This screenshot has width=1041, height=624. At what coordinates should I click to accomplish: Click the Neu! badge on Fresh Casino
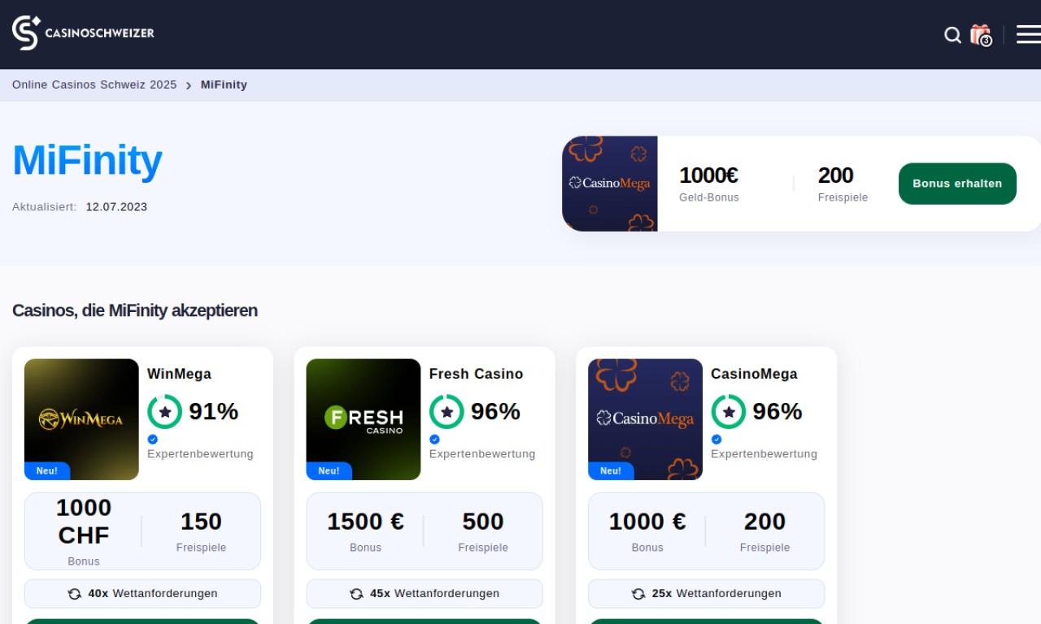pyautogui.click(x=329, y=471)
